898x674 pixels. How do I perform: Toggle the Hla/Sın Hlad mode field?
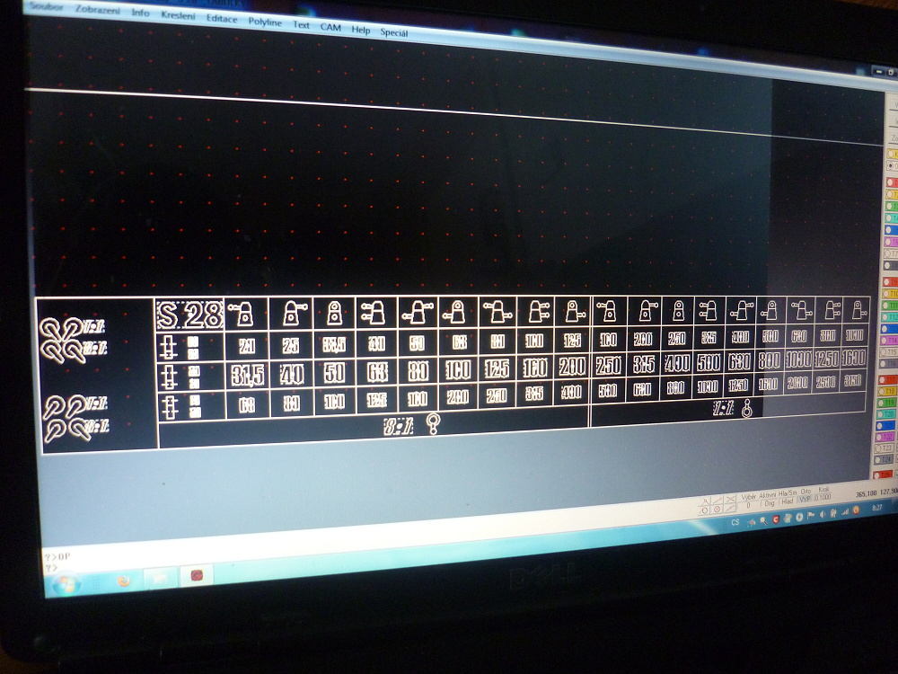point(788,501)
